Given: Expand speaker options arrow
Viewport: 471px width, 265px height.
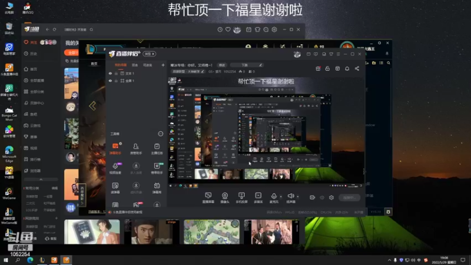Looking at the screenshot, I should tap(298, 197).
